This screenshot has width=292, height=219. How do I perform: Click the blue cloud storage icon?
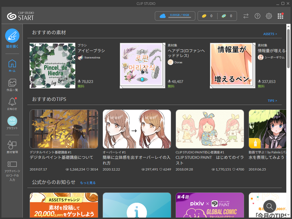163,16
